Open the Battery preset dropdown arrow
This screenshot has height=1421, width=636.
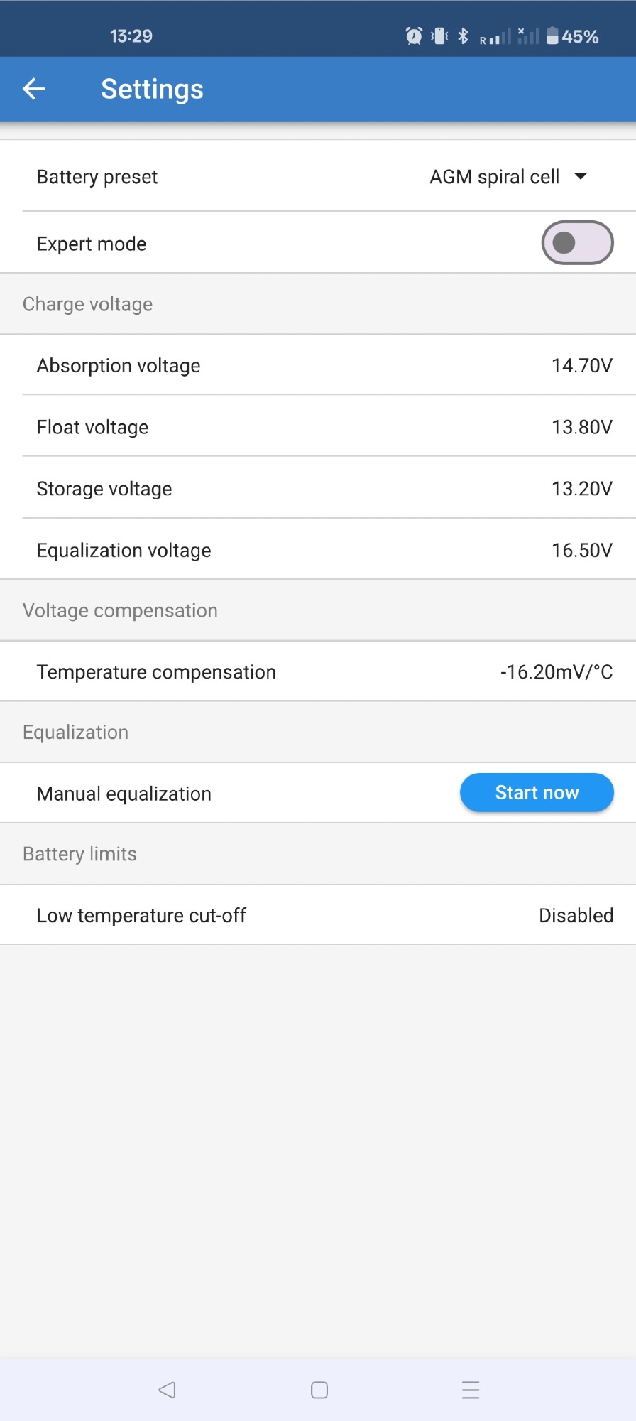581,176
